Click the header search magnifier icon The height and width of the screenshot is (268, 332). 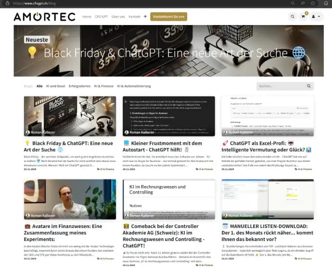[293, 16]
